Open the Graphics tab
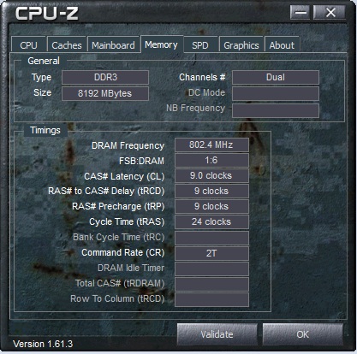This screenshot has height=354, width=357. (241, 45)
